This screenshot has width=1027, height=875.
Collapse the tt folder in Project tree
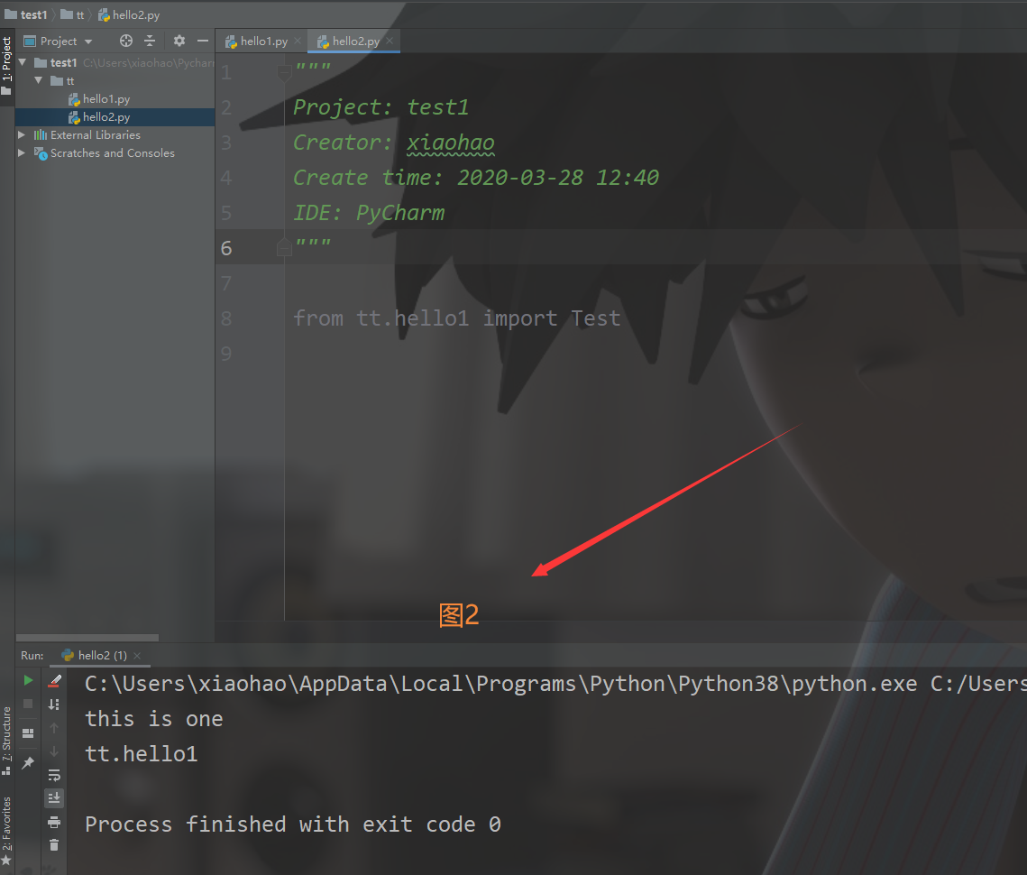pos(39,80)
